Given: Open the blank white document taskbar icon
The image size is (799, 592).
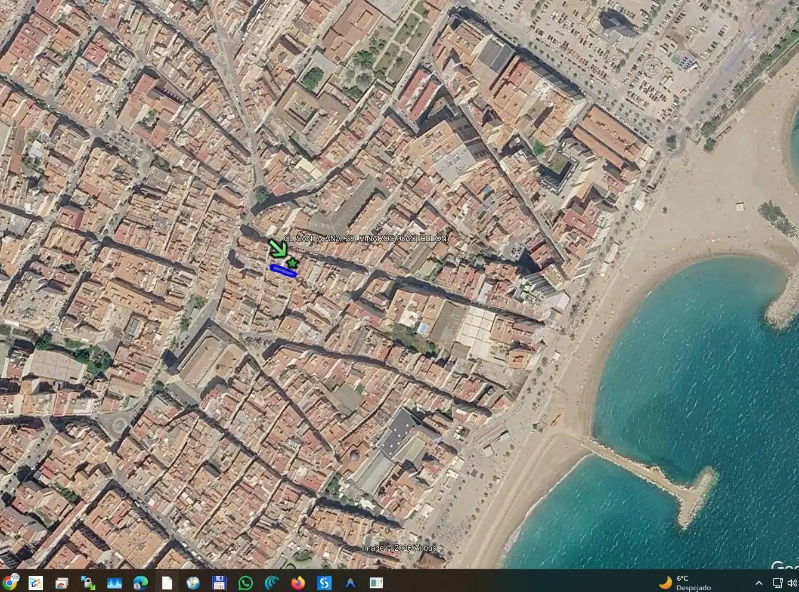Looking at the screenshot, I should point(166,582).
